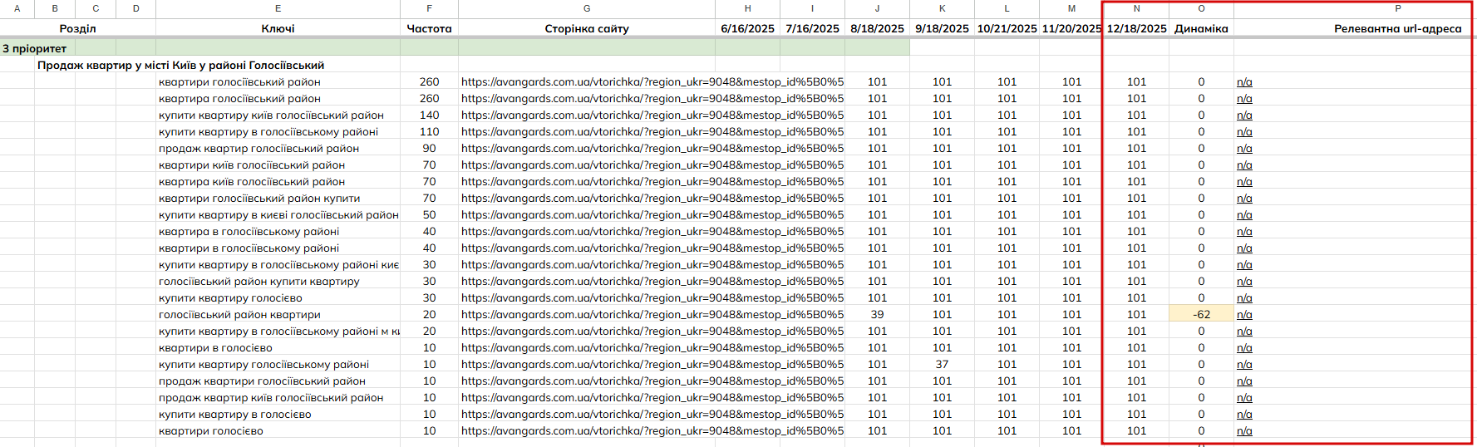Select keyword 'купити квартиру голосієво'

230,297
